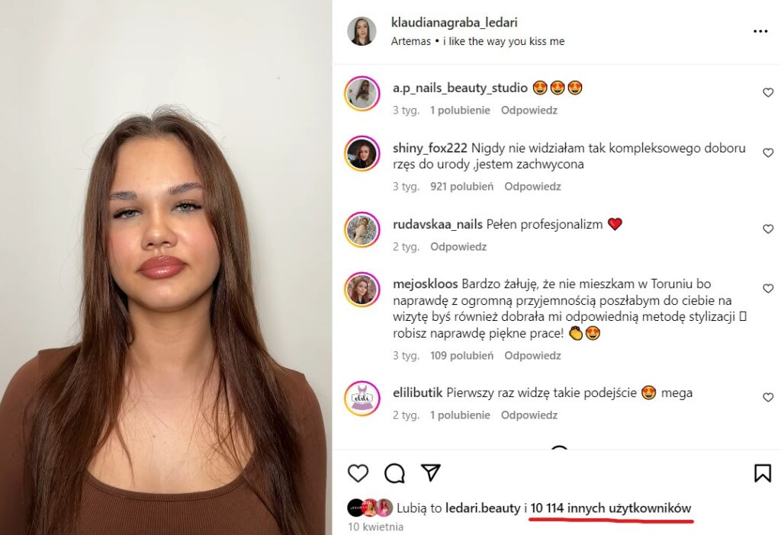Open klaudianagraba_ledari profile avatar in header
Screen dimensions: 781x535
coord(362,31)
